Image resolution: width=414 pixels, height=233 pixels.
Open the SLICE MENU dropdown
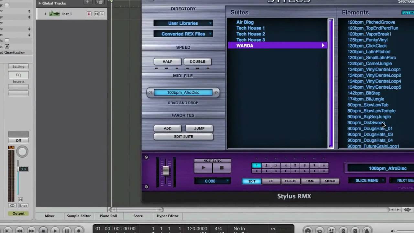click(367, 181)
